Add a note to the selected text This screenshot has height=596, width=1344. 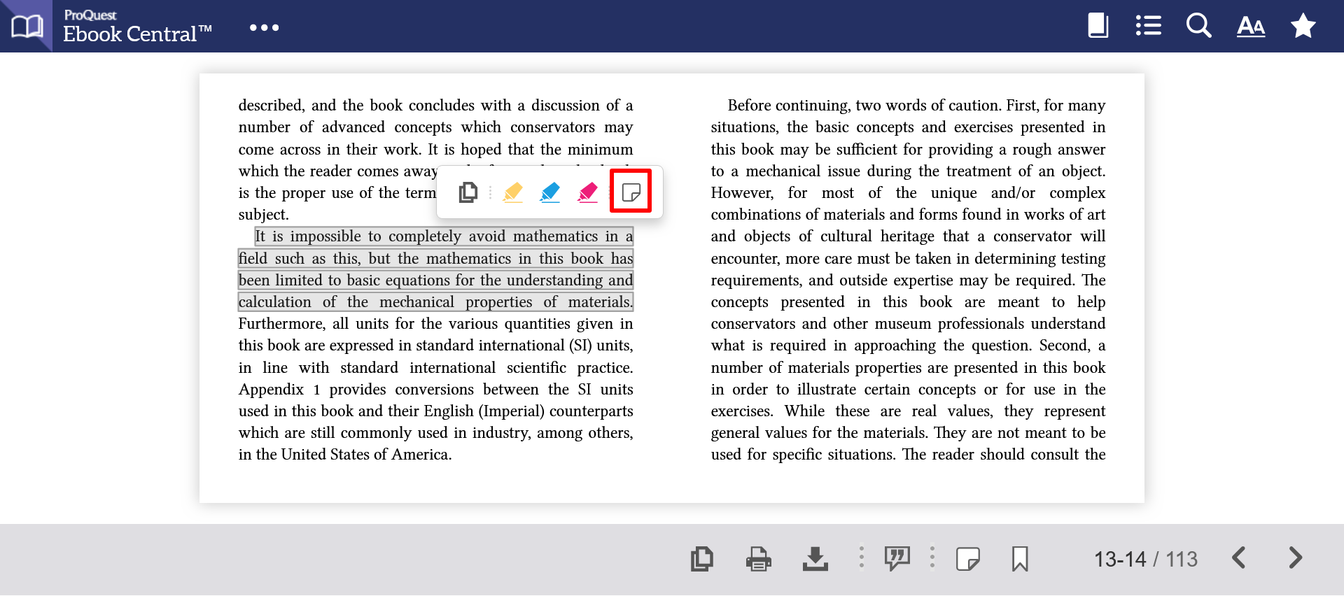[x=631, y=192]
